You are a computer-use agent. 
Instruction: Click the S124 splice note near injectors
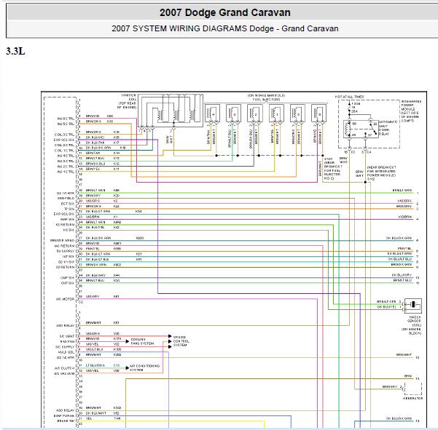(x=332, y=168)
